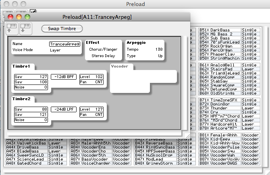Image resolution: width=270 pixels, height=175 pixels.
Task: Select the Chorus/Flanger effect setting
Action: point(103,49)
